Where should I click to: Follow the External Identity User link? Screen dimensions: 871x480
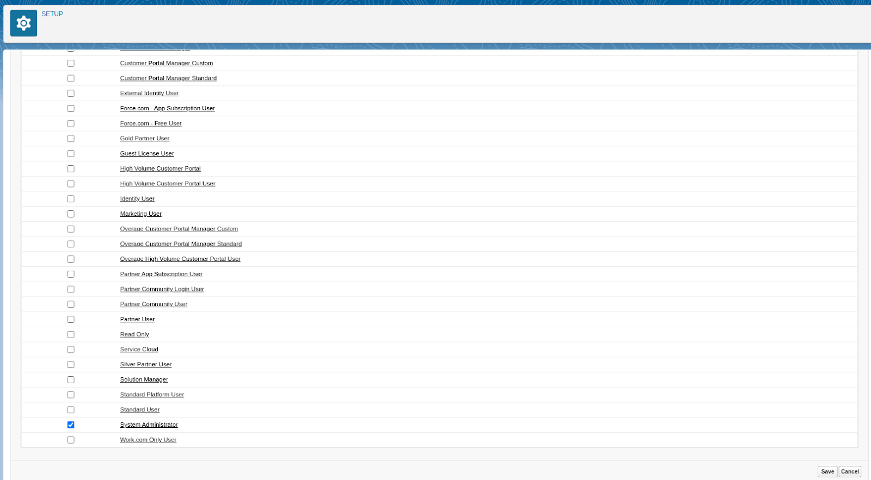click(x=149, y=93)
